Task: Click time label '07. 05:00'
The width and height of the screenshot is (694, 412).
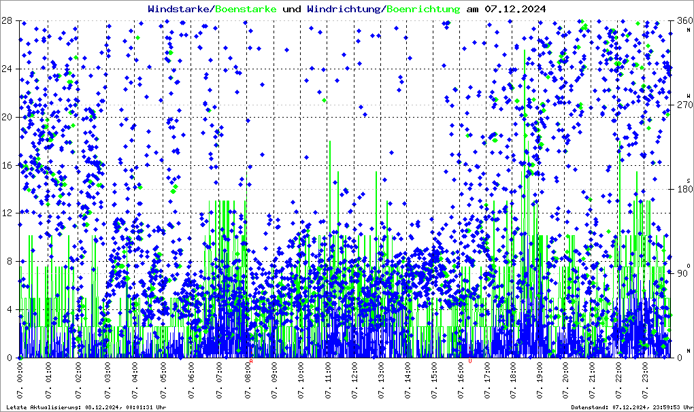Action: [163, 380]
